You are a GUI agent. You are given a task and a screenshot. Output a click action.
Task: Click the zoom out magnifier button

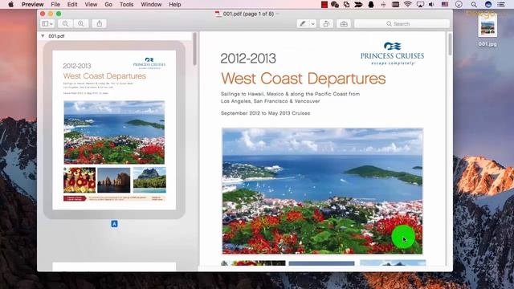click(65, 23)
